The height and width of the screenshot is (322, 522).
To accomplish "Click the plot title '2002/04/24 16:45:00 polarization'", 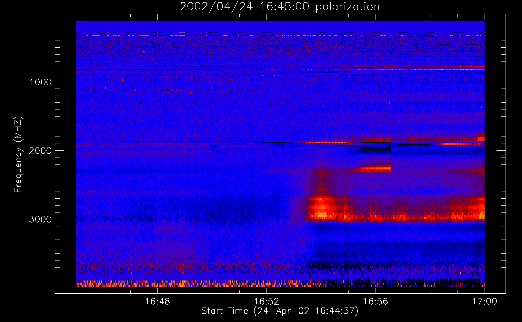I will coord(280,7).
